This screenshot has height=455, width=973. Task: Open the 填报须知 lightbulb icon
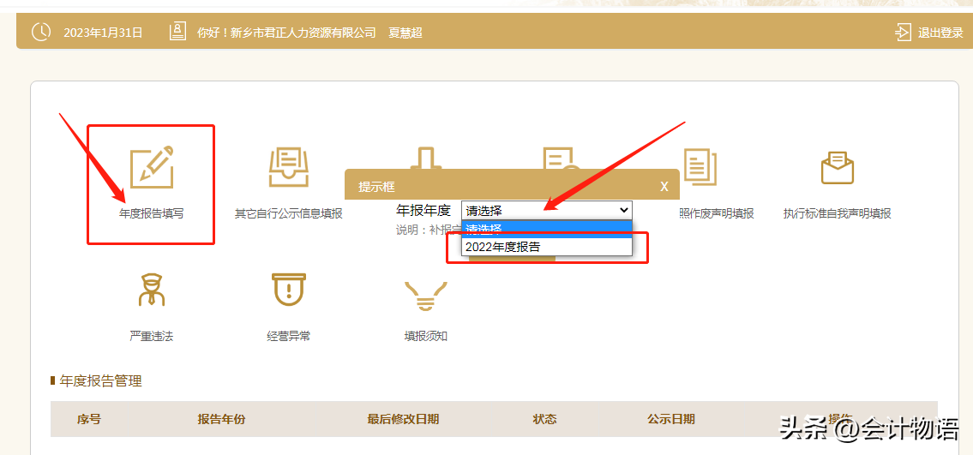pos(425,296)
